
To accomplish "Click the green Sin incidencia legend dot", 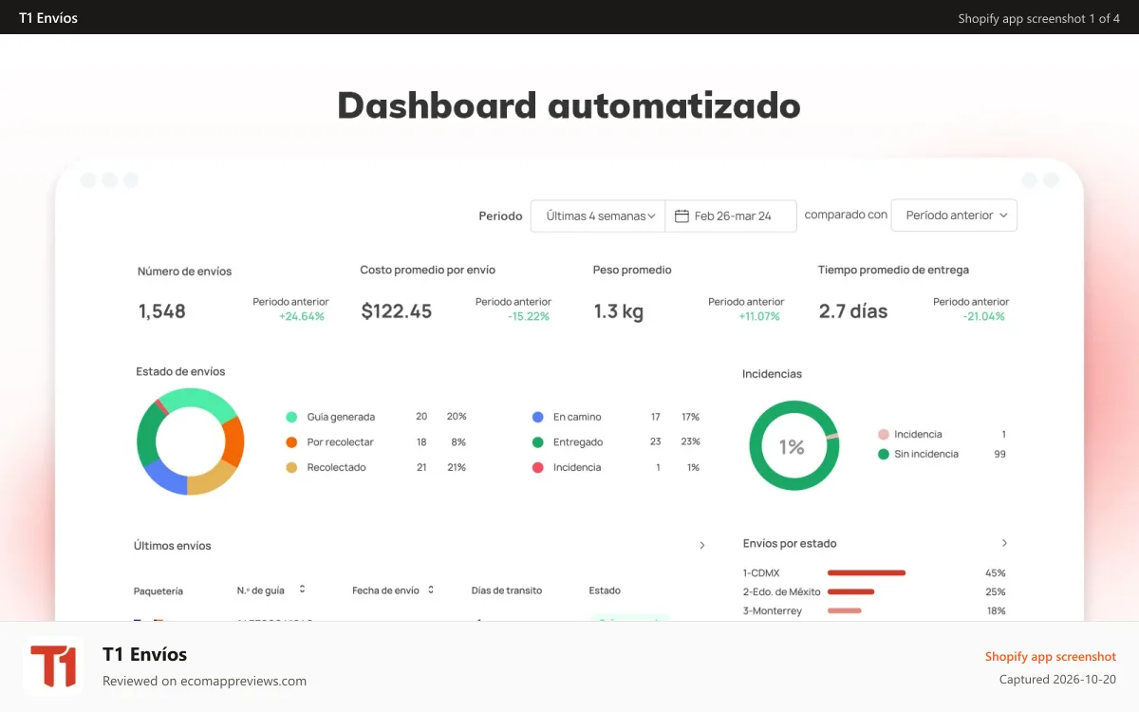I will 884,454.
